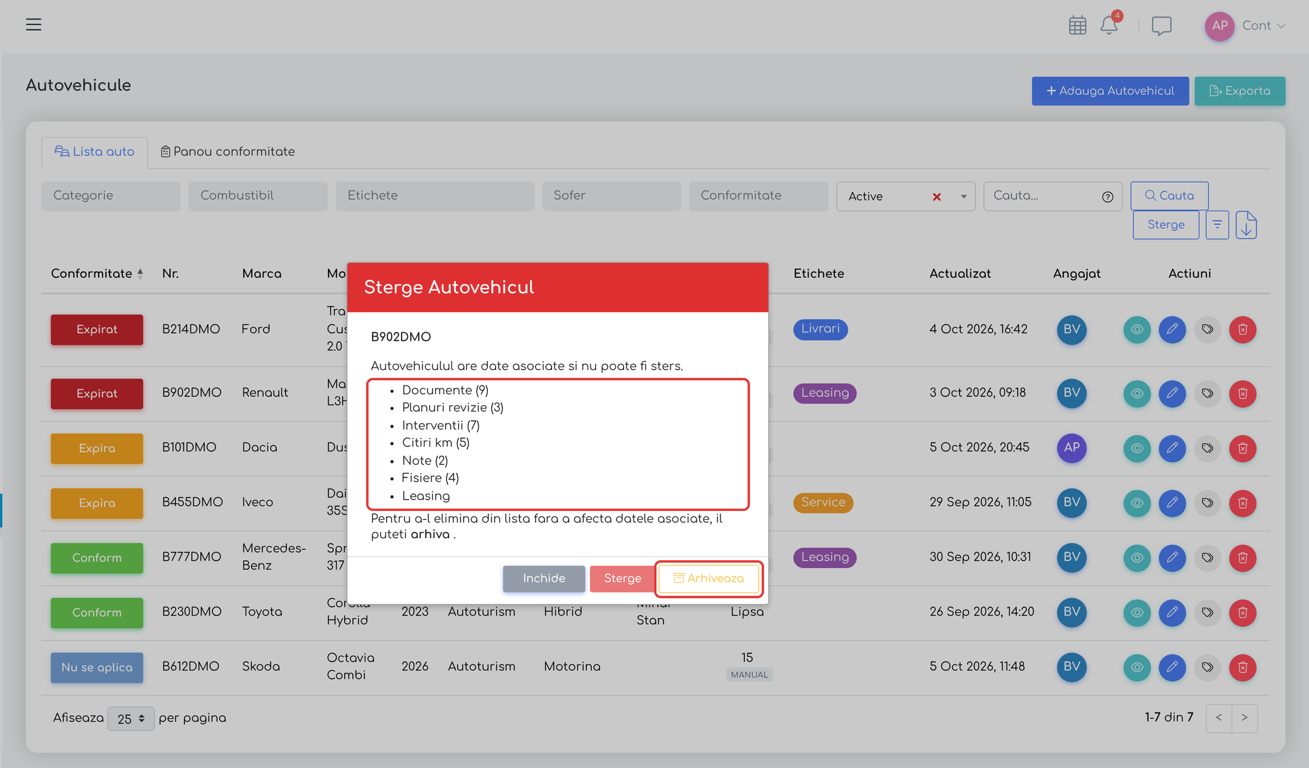Open tags for B777DMO Mercedes-Benz

coord(1207,557)
